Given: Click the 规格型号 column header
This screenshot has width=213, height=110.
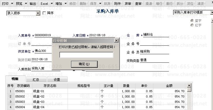Looking at the screenshot, I should 84,86.
